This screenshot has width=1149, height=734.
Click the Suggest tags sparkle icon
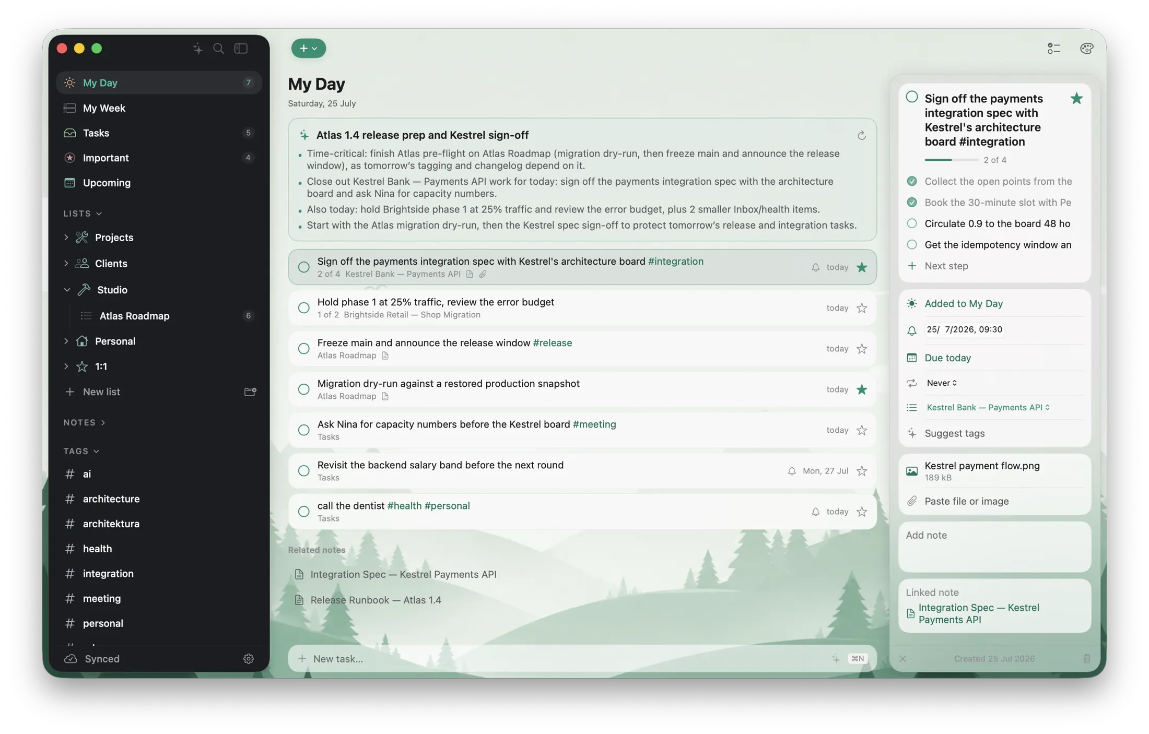coord(911,433)
